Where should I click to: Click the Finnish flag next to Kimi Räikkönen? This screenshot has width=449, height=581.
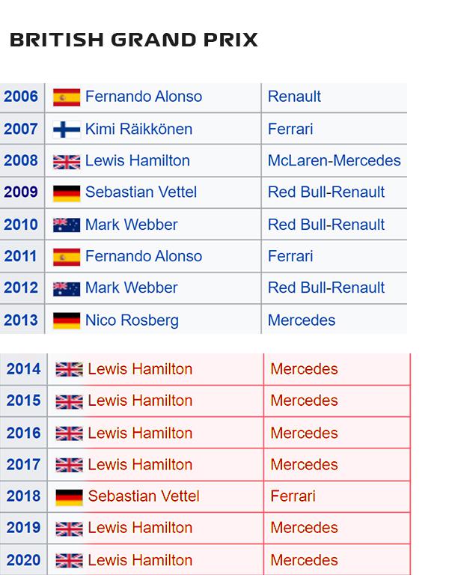(x=67, y=130)
